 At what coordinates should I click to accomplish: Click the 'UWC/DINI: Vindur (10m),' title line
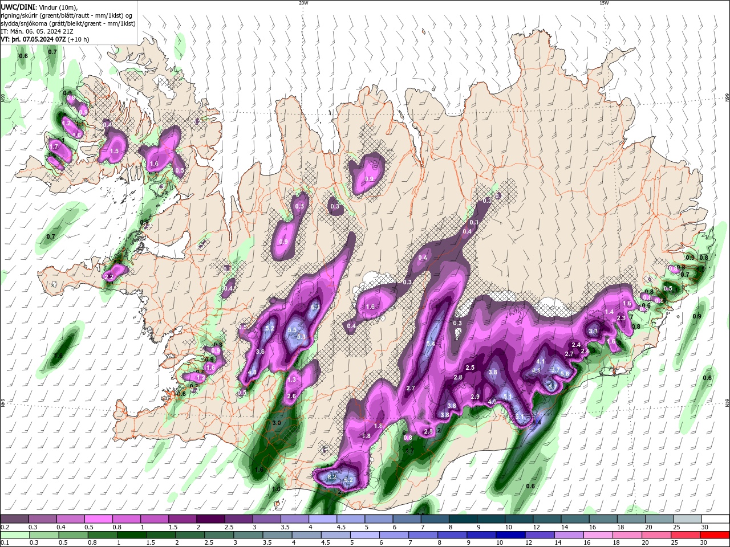tap(39, 7)
